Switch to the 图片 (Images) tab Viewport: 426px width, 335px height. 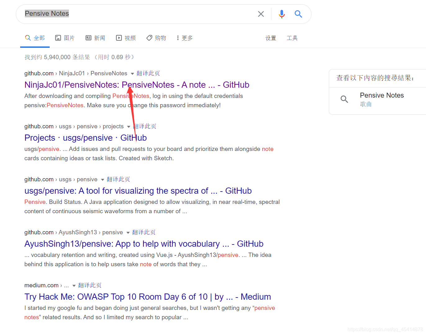coord(65,38)
